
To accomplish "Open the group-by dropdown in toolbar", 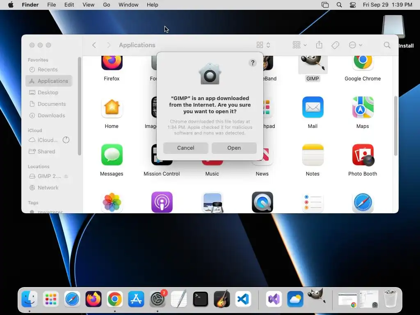I will tap(299, 45).
